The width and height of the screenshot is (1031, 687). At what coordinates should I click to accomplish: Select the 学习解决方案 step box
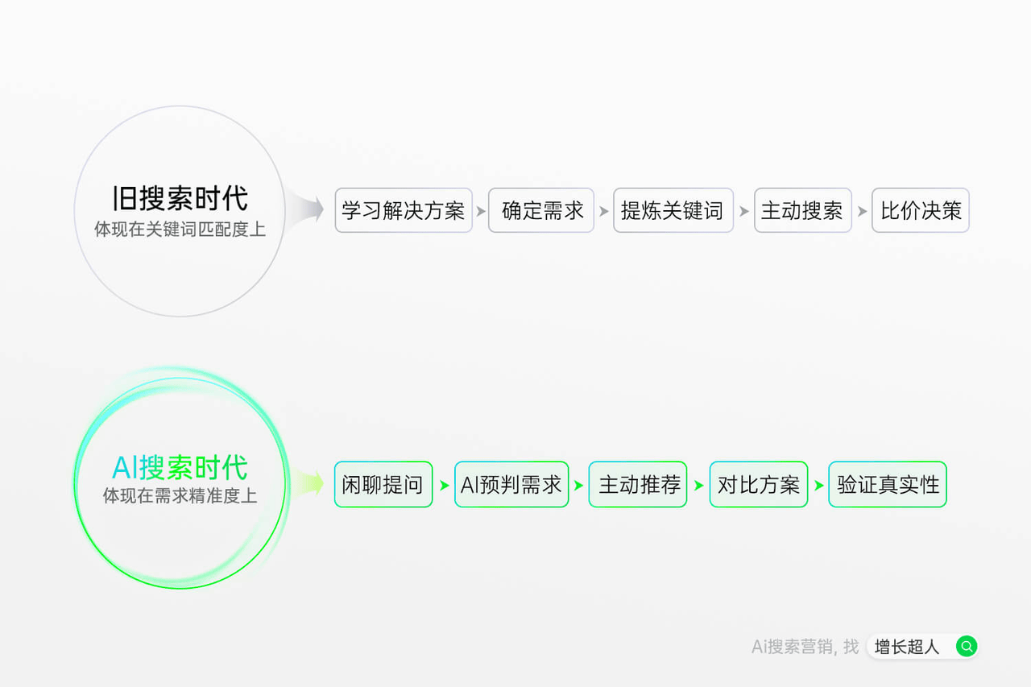pos(404,210)
